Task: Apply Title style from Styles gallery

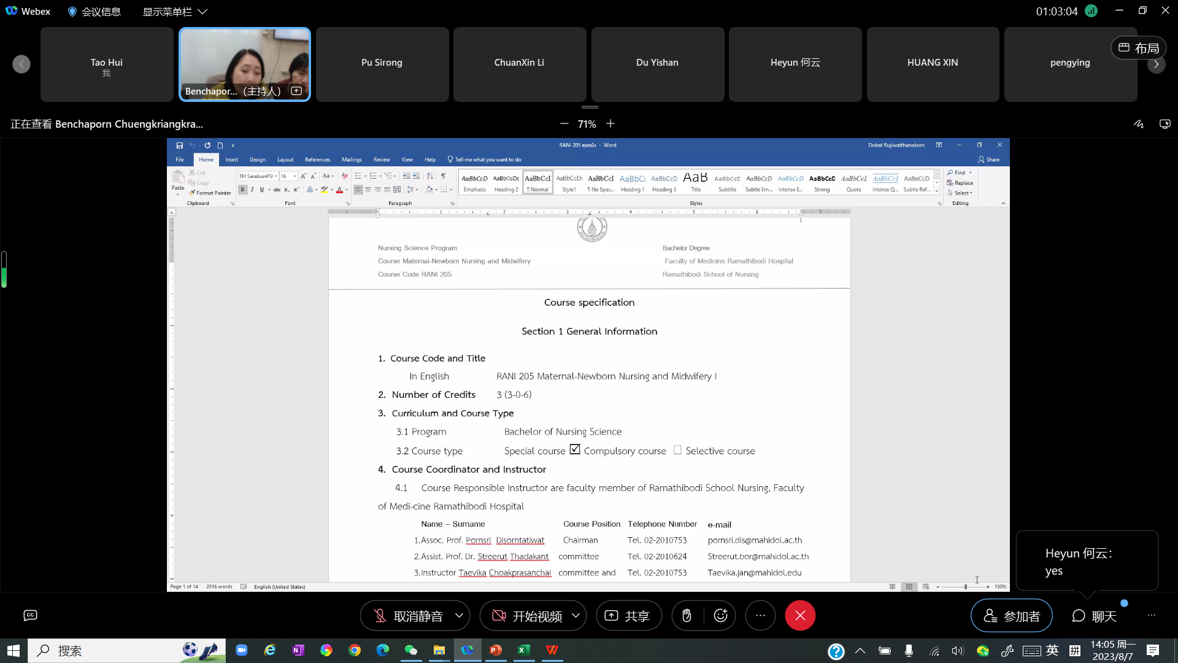Action: (696, 182)
